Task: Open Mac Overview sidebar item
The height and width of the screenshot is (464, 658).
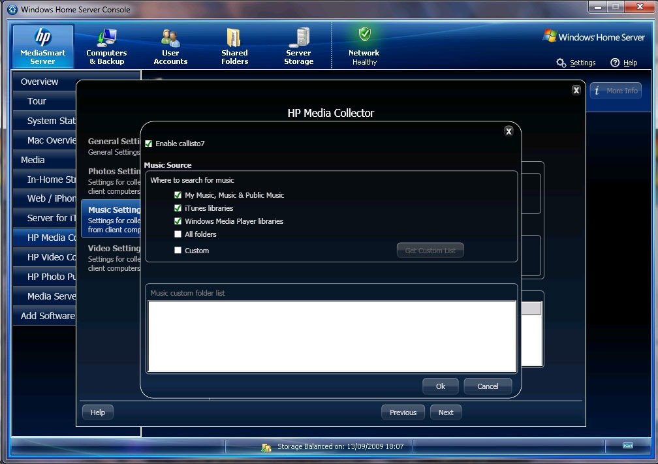Action: tap(44, 140)
